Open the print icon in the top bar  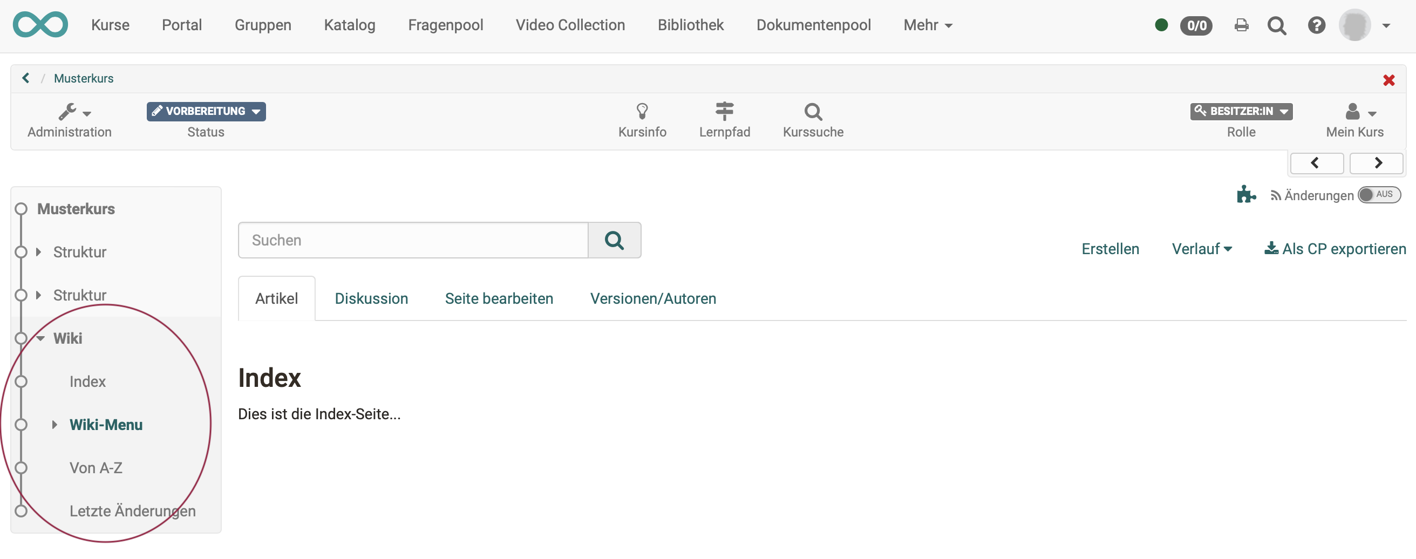[1241, 25]
